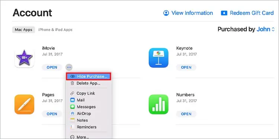Click Redeem Gift Card link
Viewport: 279px width, 139px height.
(247, 13)
